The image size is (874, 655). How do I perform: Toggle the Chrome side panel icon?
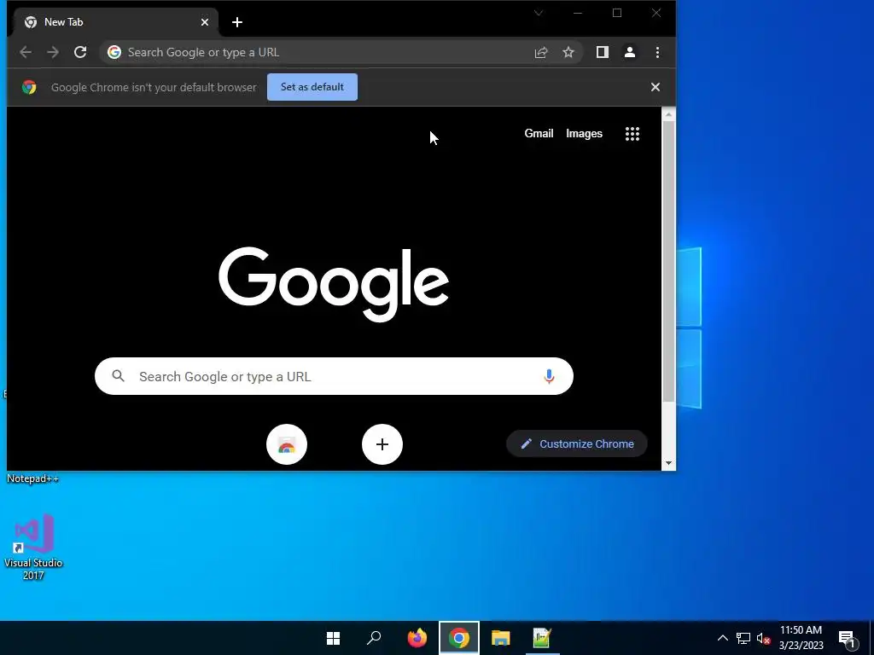tap(602, 52)
